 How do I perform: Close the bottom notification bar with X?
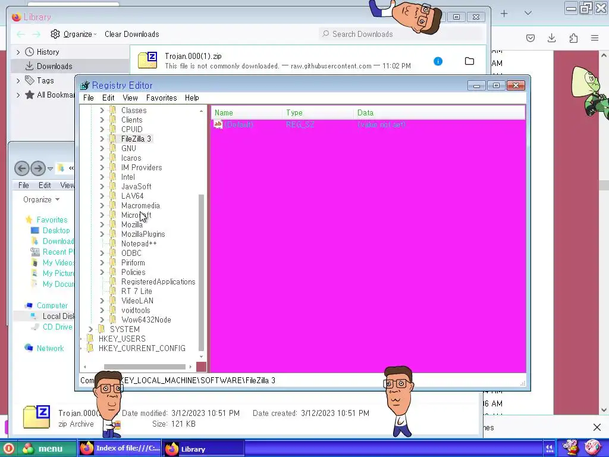(597, 427)
